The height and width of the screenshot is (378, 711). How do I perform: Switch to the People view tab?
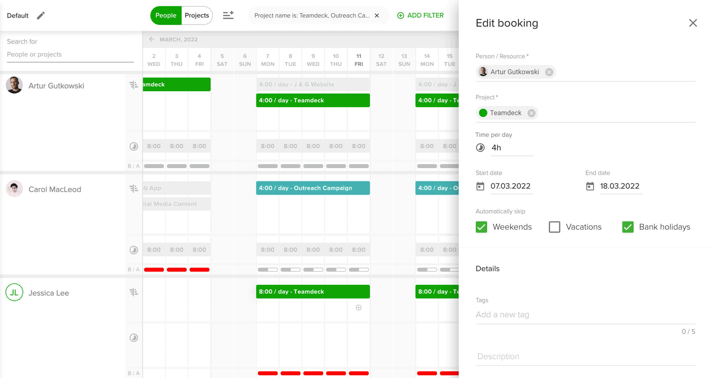166,15
